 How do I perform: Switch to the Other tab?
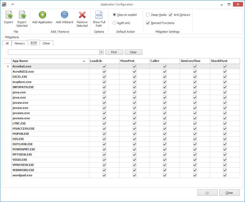click(x=46, y=43)
